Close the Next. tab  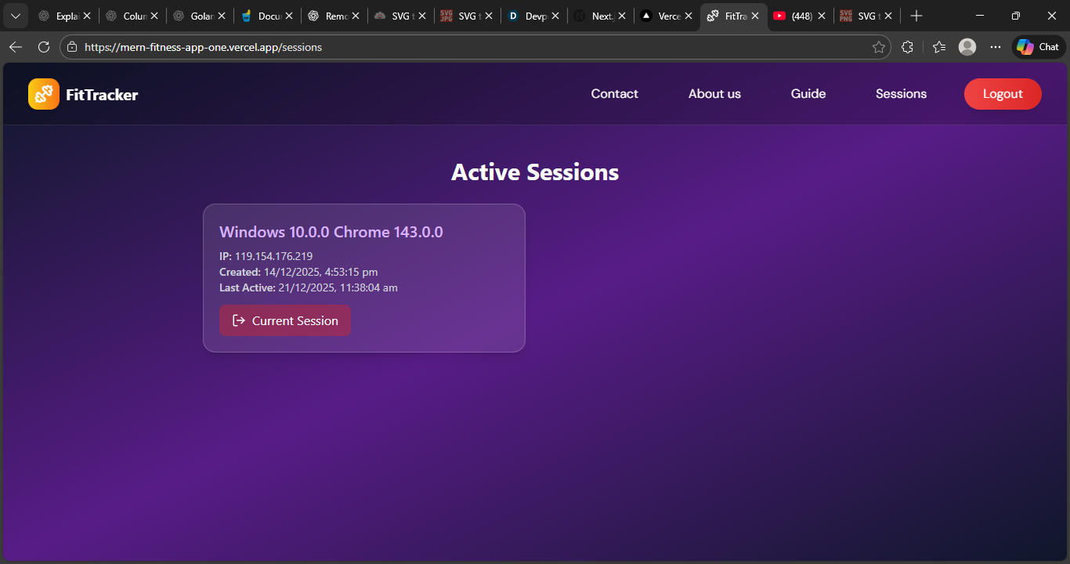[622, 16]
